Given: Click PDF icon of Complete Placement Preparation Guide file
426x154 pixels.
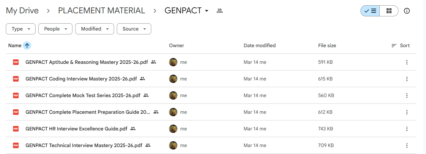Looking at the screenshot, I should click(x=16, y=112).
